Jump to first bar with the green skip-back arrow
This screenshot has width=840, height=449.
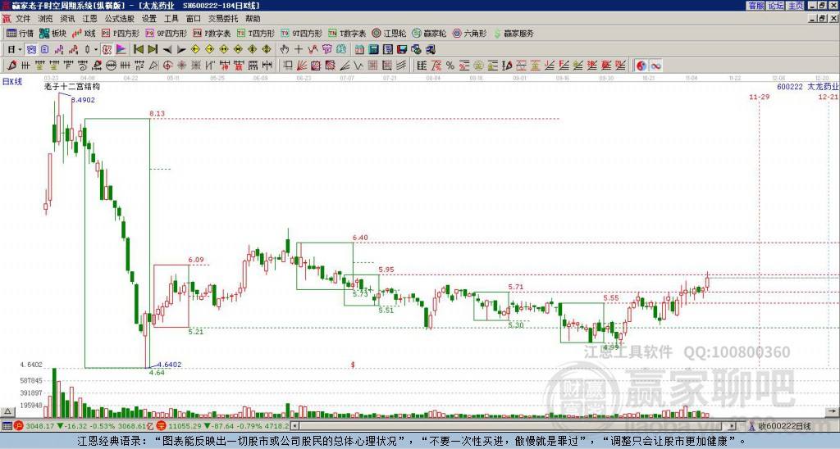[x=139, y=49]
